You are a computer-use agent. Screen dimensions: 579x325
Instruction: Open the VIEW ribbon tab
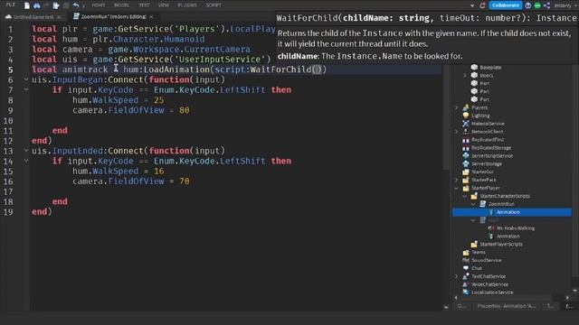click(164, 5)
